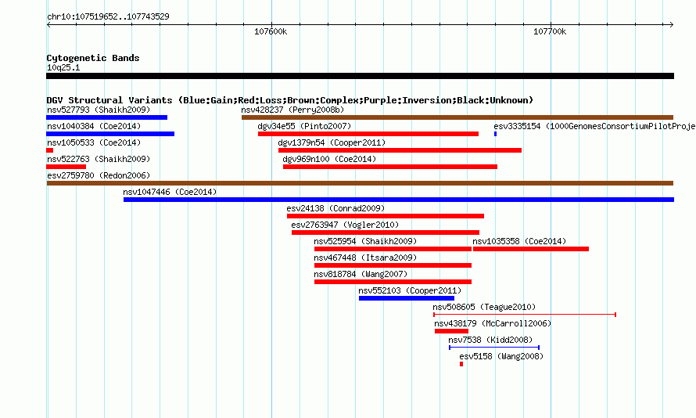Select the red nsv1035358 loss bar
Viewport: 696px width, 418px height.
(531, 249)
